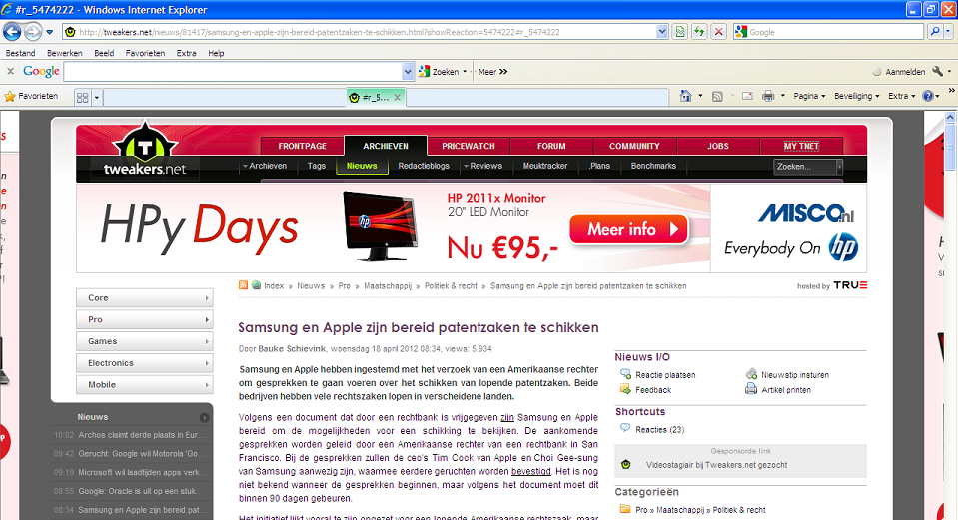Click the Artikel printen printer icon
The width and height of the screenshot is (958, 520).
pos(751,389)
